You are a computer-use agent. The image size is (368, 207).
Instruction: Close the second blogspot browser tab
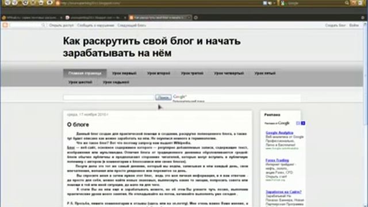click(125, 18)
